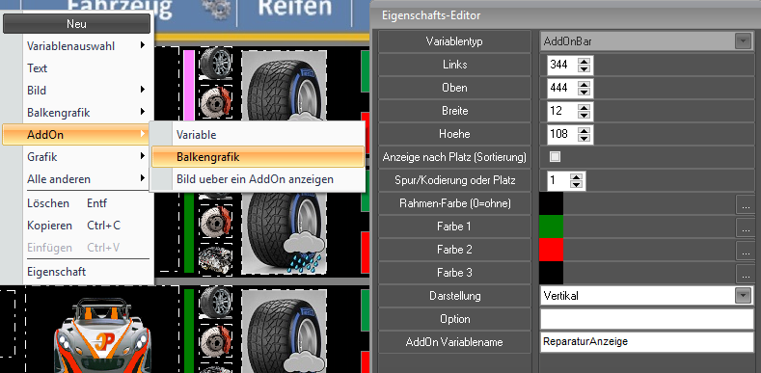
Task: Toggle Anzeige nach Platz (Sortierung) checkbox
Action: [x=555, y=157]
